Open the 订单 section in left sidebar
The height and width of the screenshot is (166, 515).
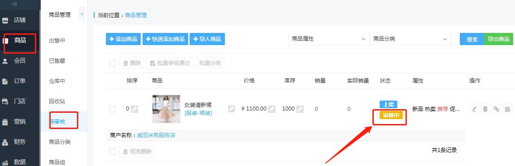(20, 81)
